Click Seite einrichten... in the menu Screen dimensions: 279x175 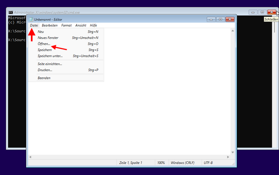click(x=50, y=64)
